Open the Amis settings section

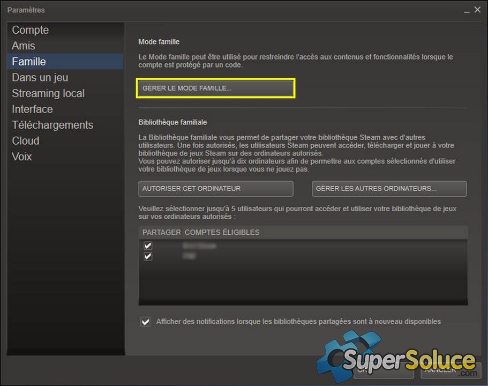(23, 46)
